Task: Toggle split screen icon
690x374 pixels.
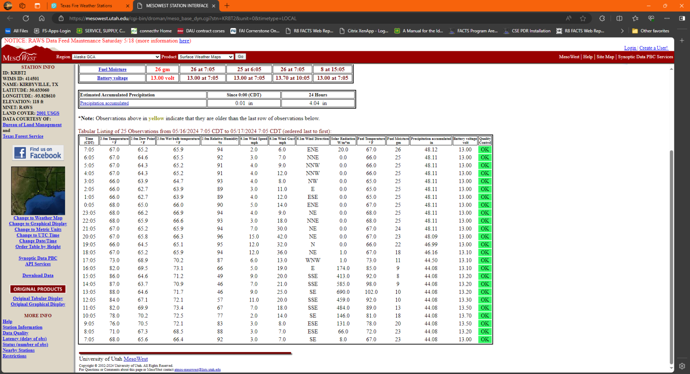Action: click(x=619, y=18)
